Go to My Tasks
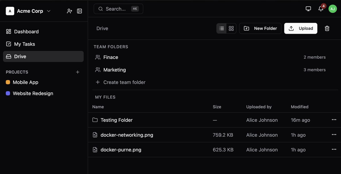The height and width of the screenshot is (174, 341). point(43,44)
